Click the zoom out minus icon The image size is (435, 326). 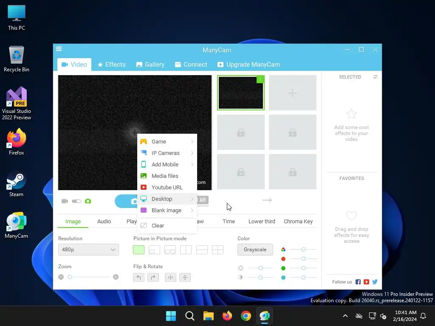pos(61,277)
